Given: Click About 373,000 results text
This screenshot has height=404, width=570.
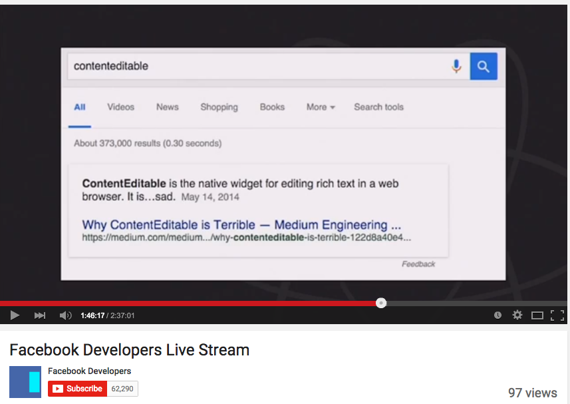Looking at the screenshot, I should [148, 143].
